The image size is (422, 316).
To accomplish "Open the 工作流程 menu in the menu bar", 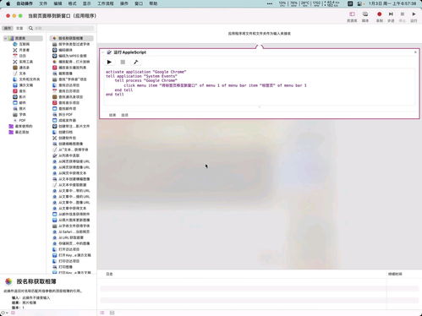I will (x=106, y=3).
